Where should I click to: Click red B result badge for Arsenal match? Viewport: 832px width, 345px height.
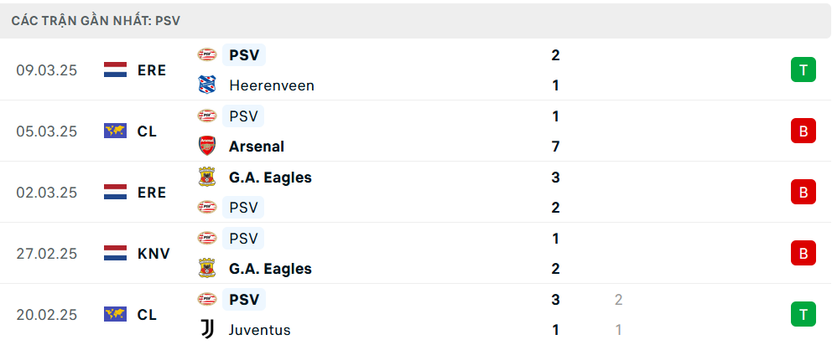[803, 131]
